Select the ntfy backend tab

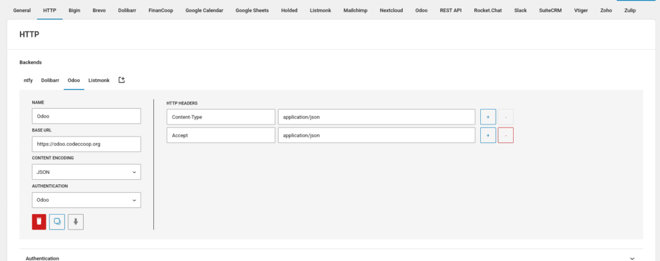pyautogui.click(x=28, y=80)
